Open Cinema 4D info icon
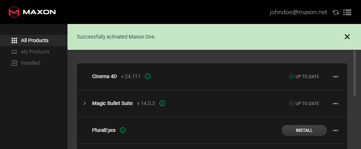361x149 pixels. coord(148,76)
